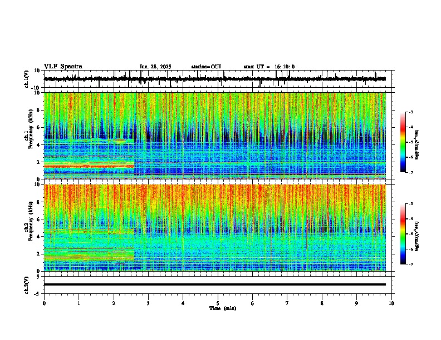Click the "-3" label on ch.1 color bar
This screenshot has height=340, width=441.
pyautogui.click(x=411, y=112)
